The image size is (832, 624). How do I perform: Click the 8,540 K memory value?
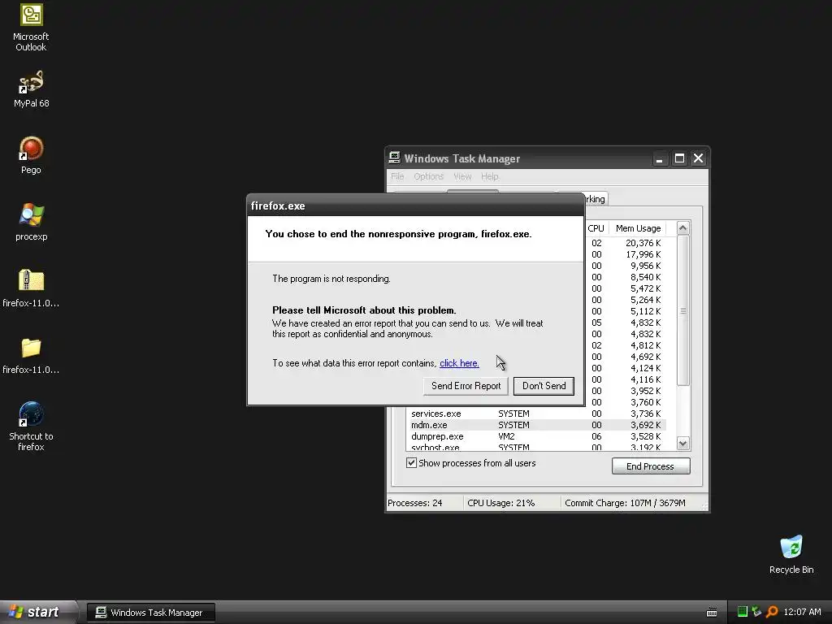click(x=645, y=277)
